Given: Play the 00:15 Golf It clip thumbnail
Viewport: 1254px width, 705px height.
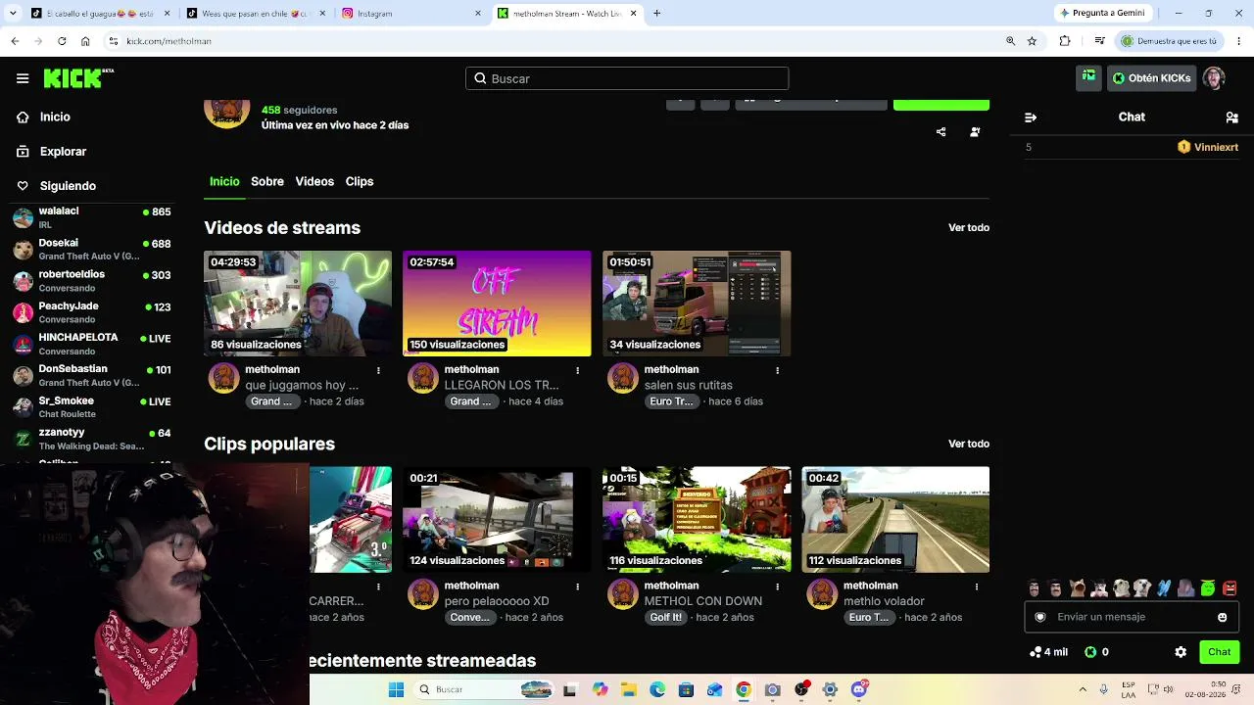Looking at the screenshot, I should coord(697,519).
